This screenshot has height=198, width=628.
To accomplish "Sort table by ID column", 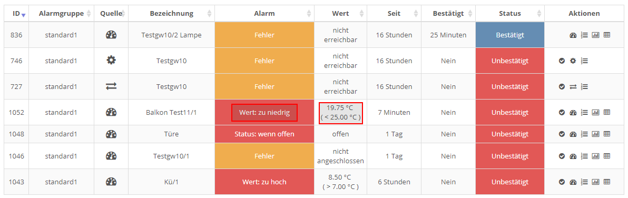I will (16, 14).
